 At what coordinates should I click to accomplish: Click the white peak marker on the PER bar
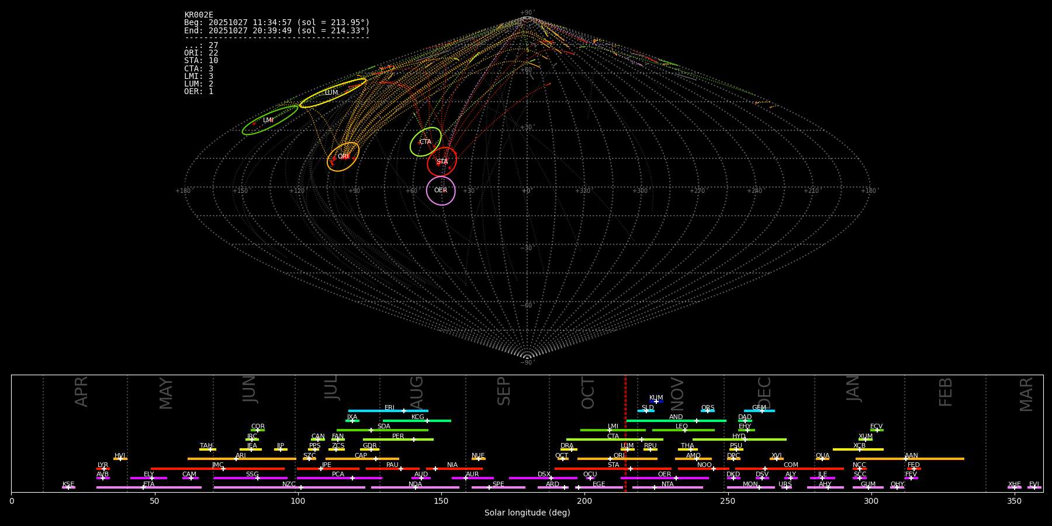414,440
